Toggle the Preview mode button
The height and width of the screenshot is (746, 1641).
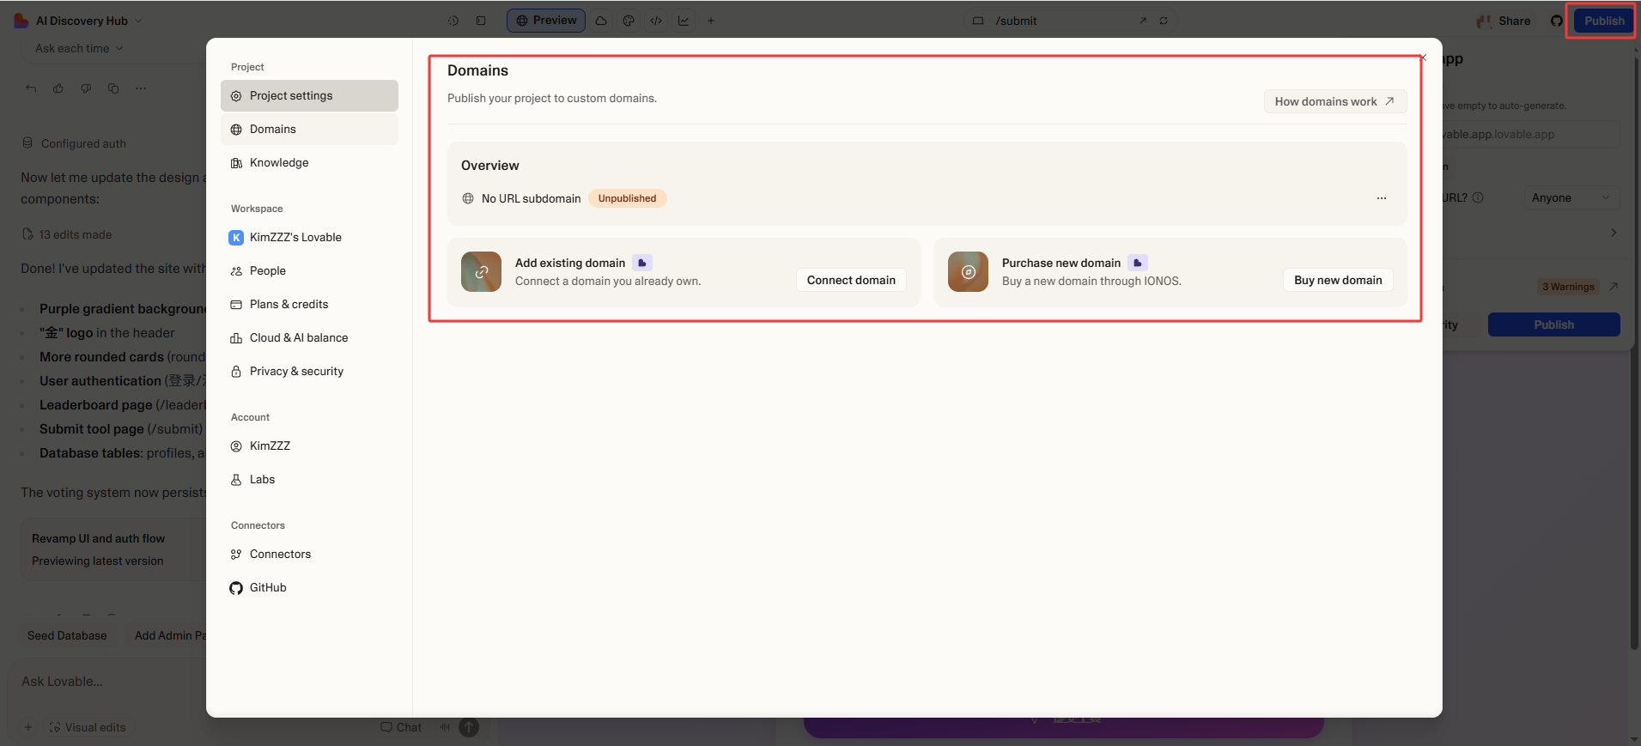click(546, 21)
